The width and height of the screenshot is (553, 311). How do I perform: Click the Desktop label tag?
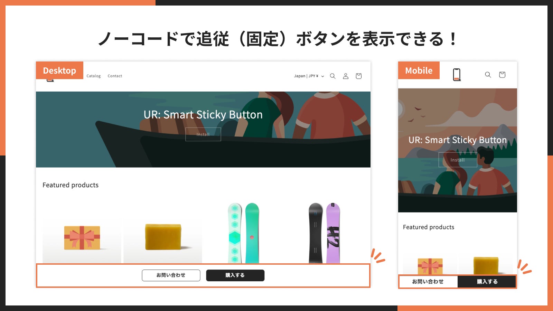point(59,70)
